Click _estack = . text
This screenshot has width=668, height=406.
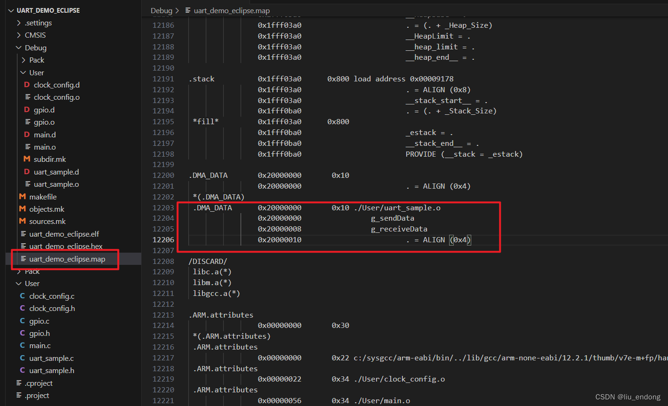[x=429, y=133]
